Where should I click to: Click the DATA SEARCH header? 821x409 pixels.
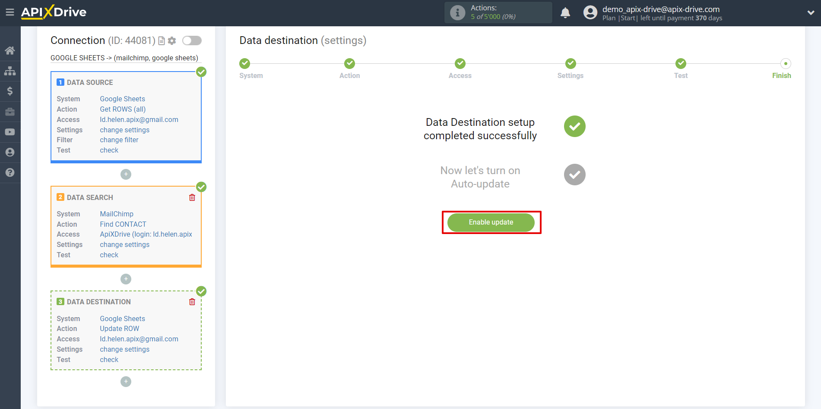click(90, 197)
